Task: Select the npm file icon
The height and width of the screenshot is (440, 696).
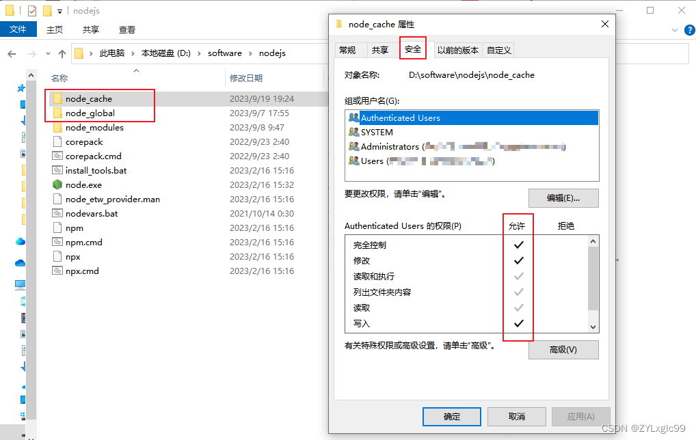Action: pos(57,228)
